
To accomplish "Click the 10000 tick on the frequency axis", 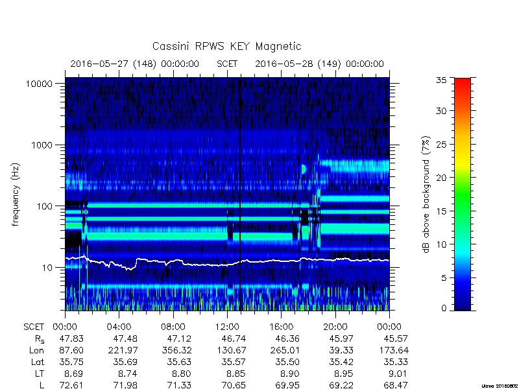I will click(x=40, y=84).
